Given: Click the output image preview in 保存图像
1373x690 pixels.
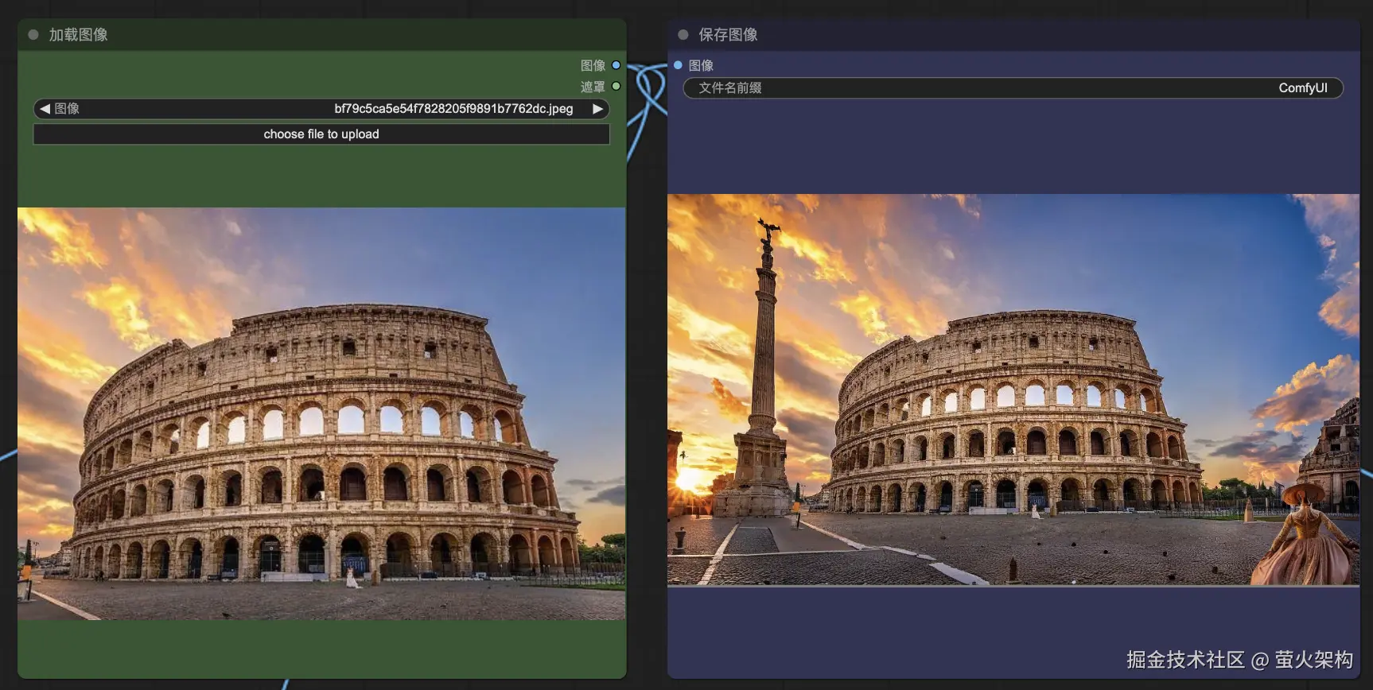Looking at the screenshot, I should (x=1013, y=390).
